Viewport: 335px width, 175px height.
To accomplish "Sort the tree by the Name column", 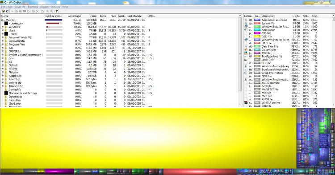I will [x=22, y=16].
